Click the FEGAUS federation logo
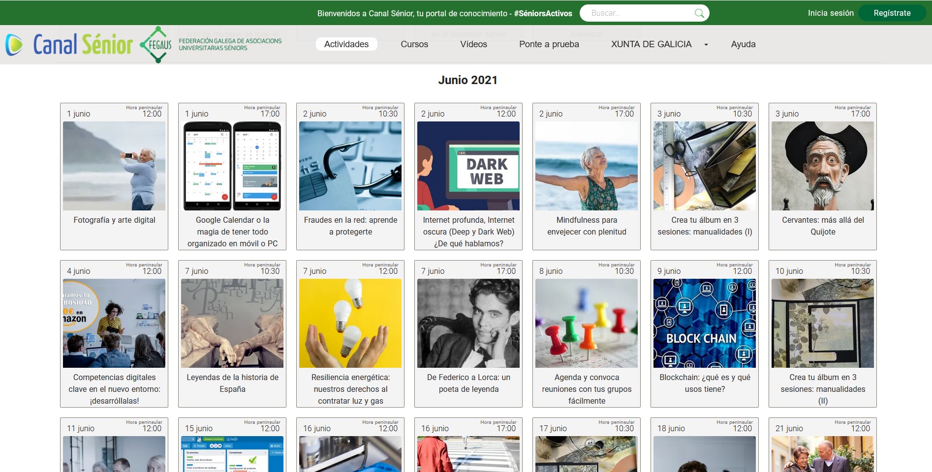The width and height of the screenshot is (932, 472). click(x=211, y=44)
